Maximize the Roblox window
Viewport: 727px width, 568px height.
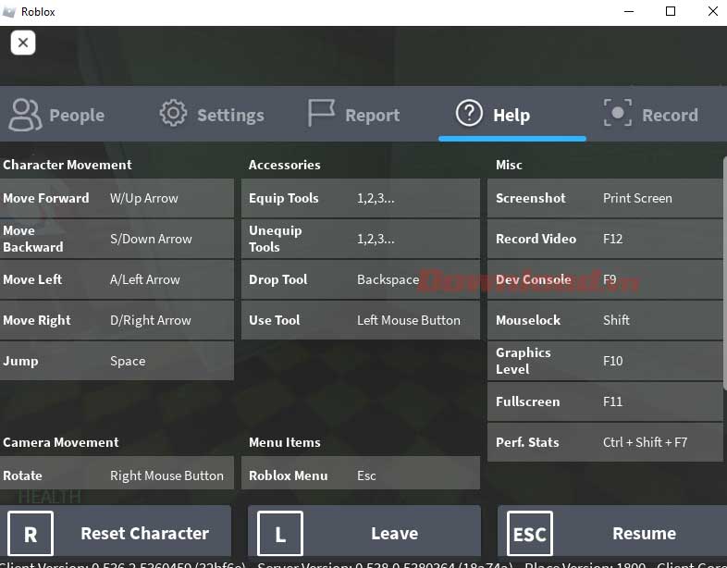point(670,11)
